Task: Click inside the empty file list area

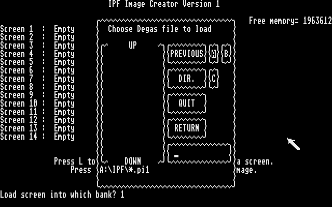Action: 133,103
